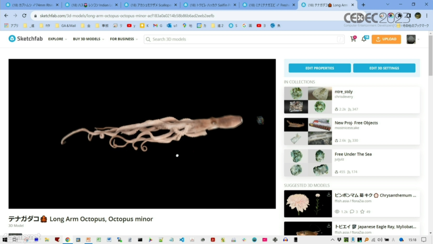Focus the Search 3D models field

click(x=244, y=39)
